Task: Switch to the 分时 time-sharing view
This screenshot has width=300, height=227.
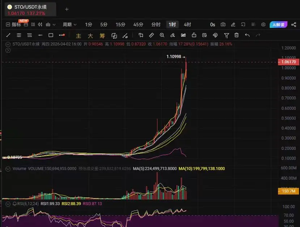Action: pyautogui.click(x=156, y=25)
